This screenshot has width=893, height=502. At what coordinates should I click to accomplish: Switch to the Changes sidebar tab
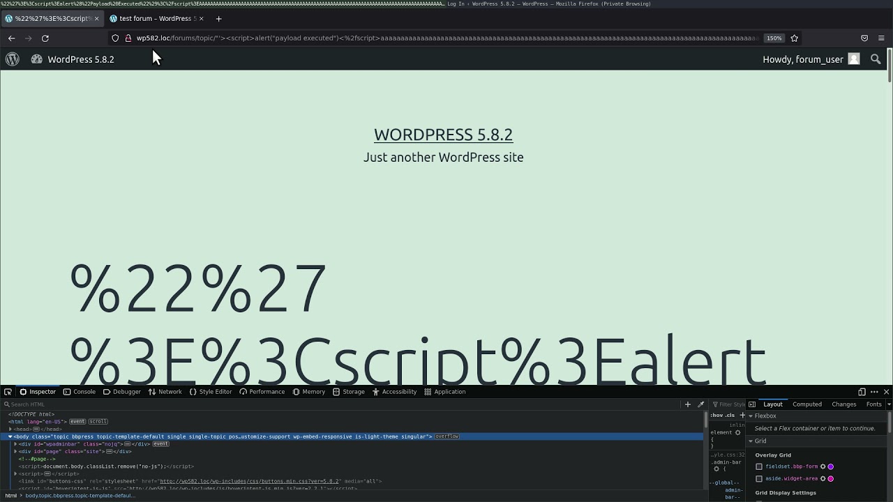pos(843,404)
